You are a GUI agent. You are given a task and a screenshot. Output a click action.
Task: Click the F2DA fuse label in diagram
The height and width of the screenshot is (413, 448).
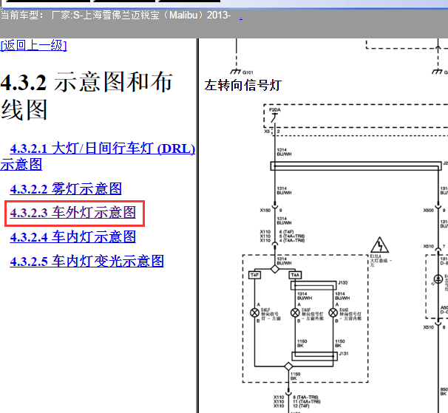pyautogui.click(x=275, y=110)
